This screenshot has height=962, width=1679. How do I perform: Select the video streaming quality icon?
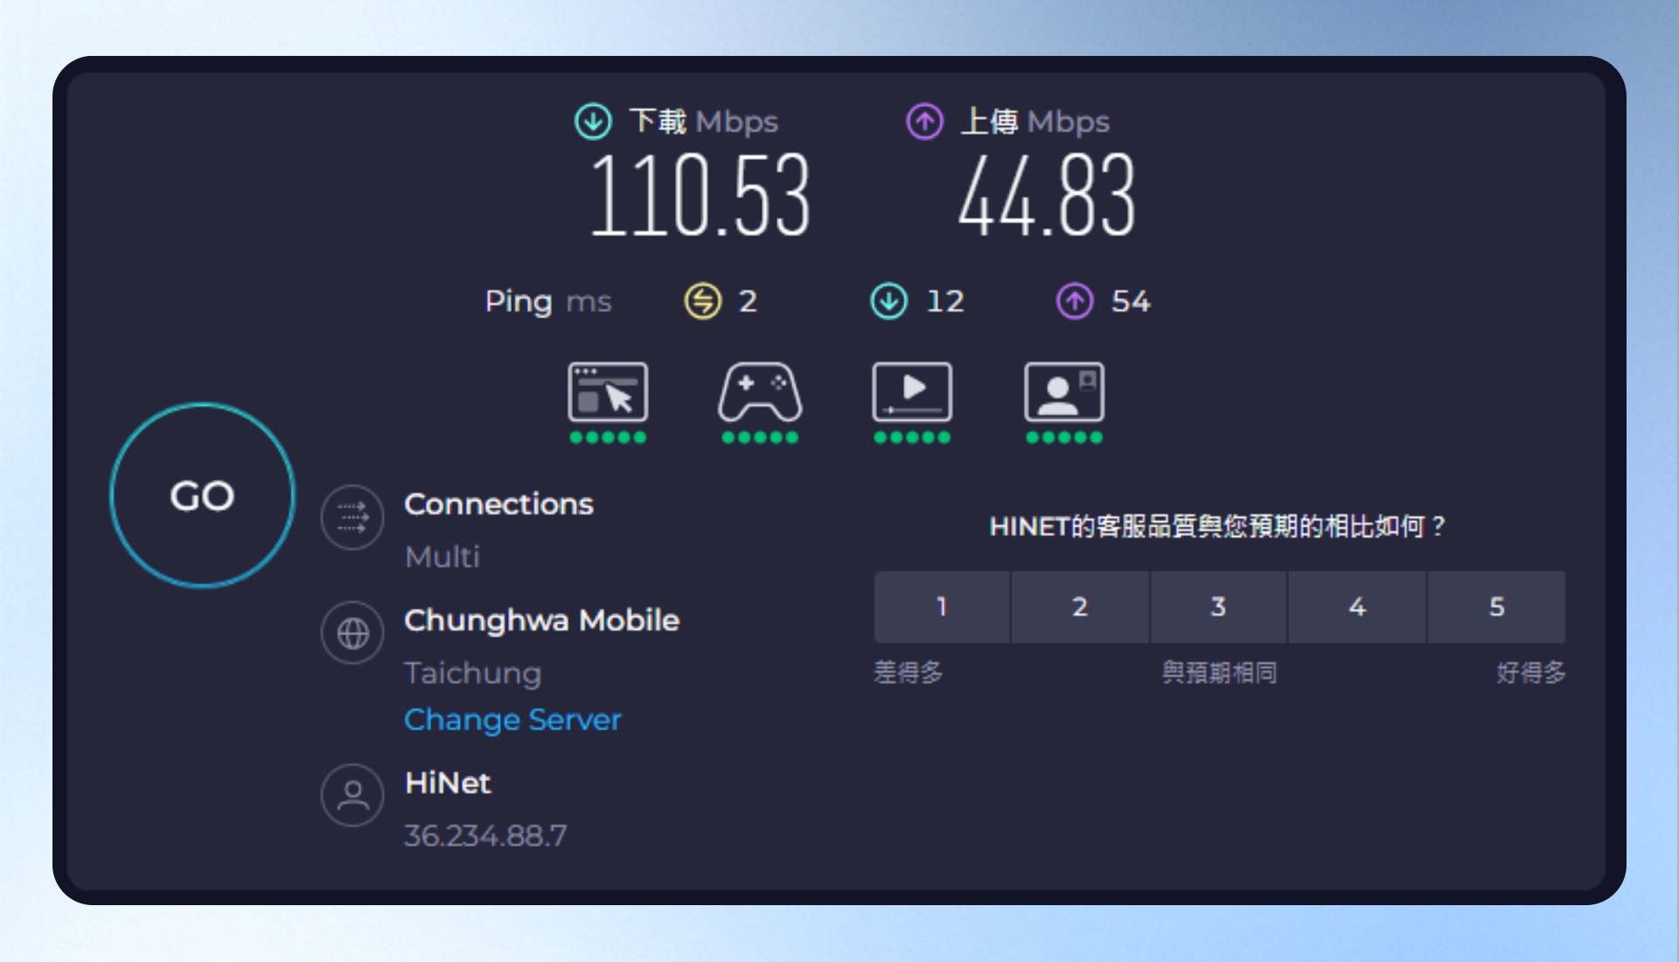912,393
